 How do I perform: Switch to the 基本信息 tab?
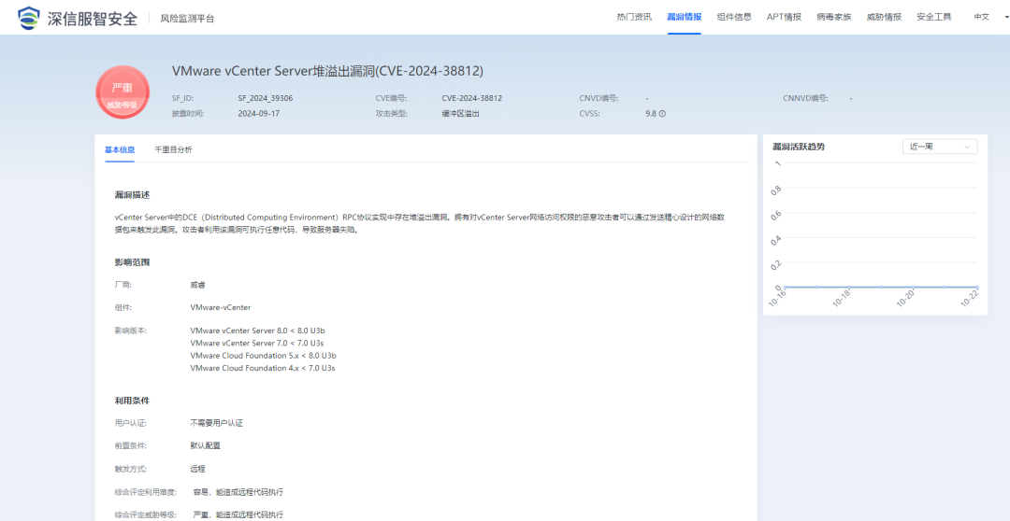click(x=120, y=150)
